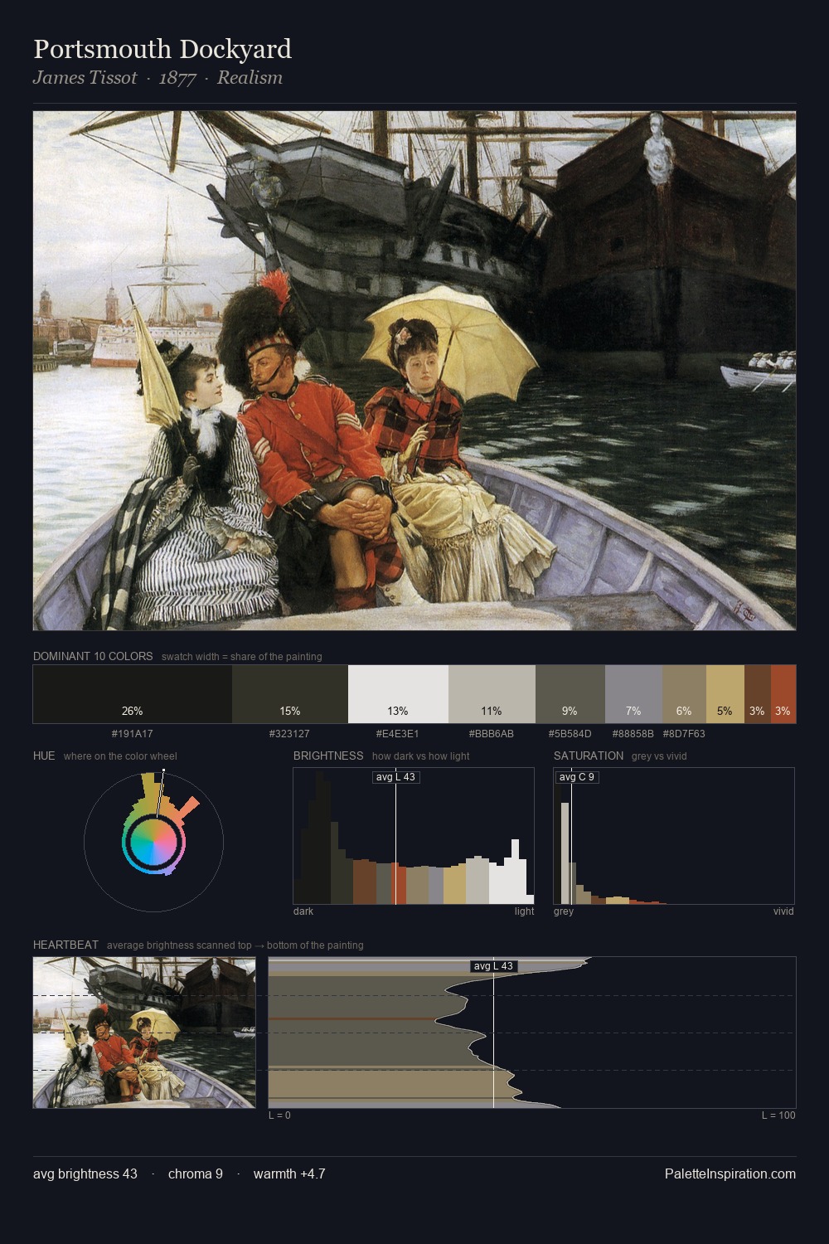Click the main Portsmouth Dockyard painting

(x=414, y=371)
